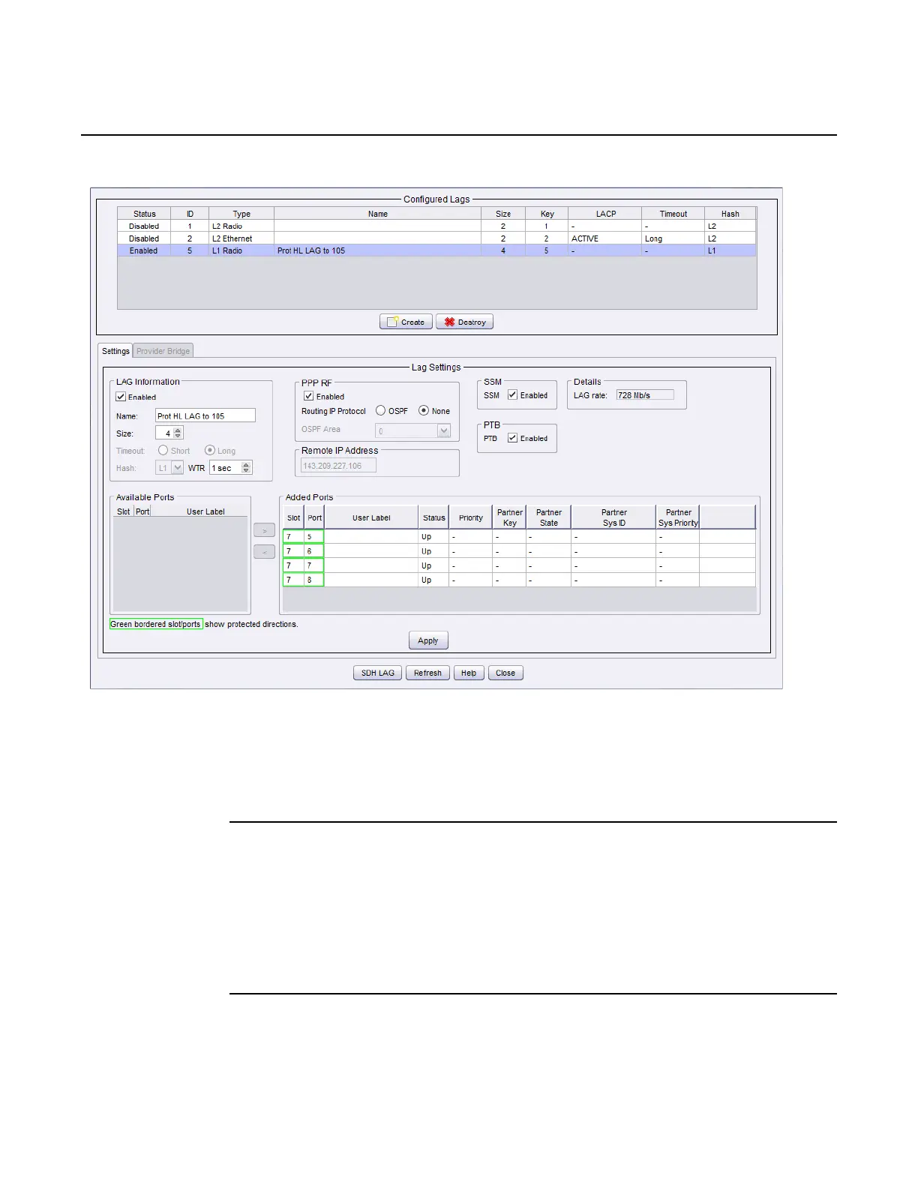Image resolution: width=918 pixels, height=1188 pixels.
Task: Click the Hash column header
Action: coord(730,214)
